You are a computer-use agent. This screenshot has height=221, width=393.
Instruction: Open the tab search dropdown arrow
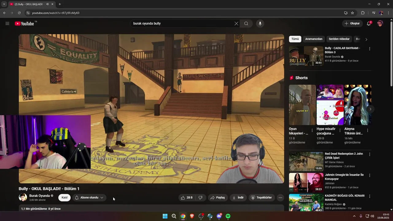[x=4, y=4]
